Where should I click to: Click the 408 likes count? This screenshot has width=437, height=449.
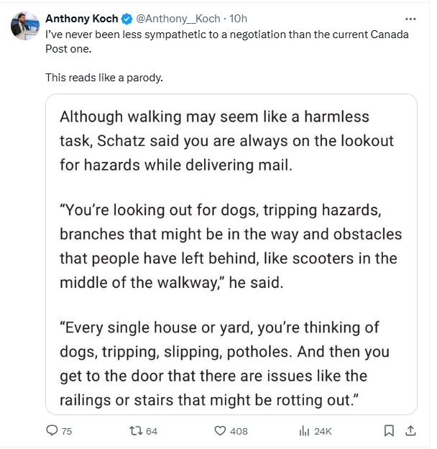pos(239,431)
